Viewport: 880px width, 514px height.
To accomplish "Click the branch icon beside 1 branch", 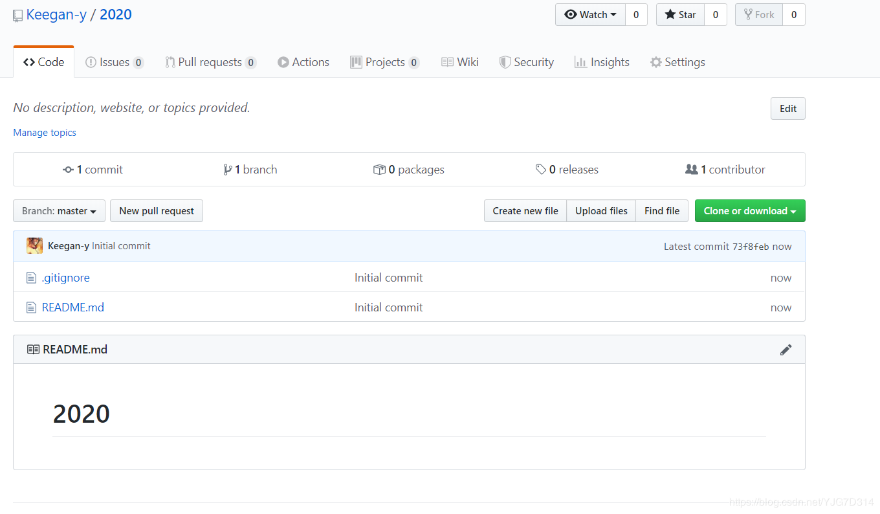I will click(x=227, y=170).
